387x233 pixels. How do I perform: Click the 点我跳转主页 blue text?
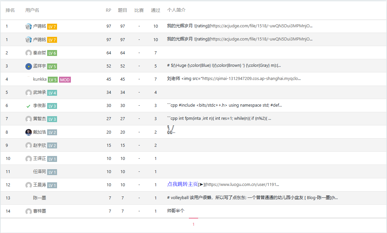pyautogui.click(x=183, y=184)
